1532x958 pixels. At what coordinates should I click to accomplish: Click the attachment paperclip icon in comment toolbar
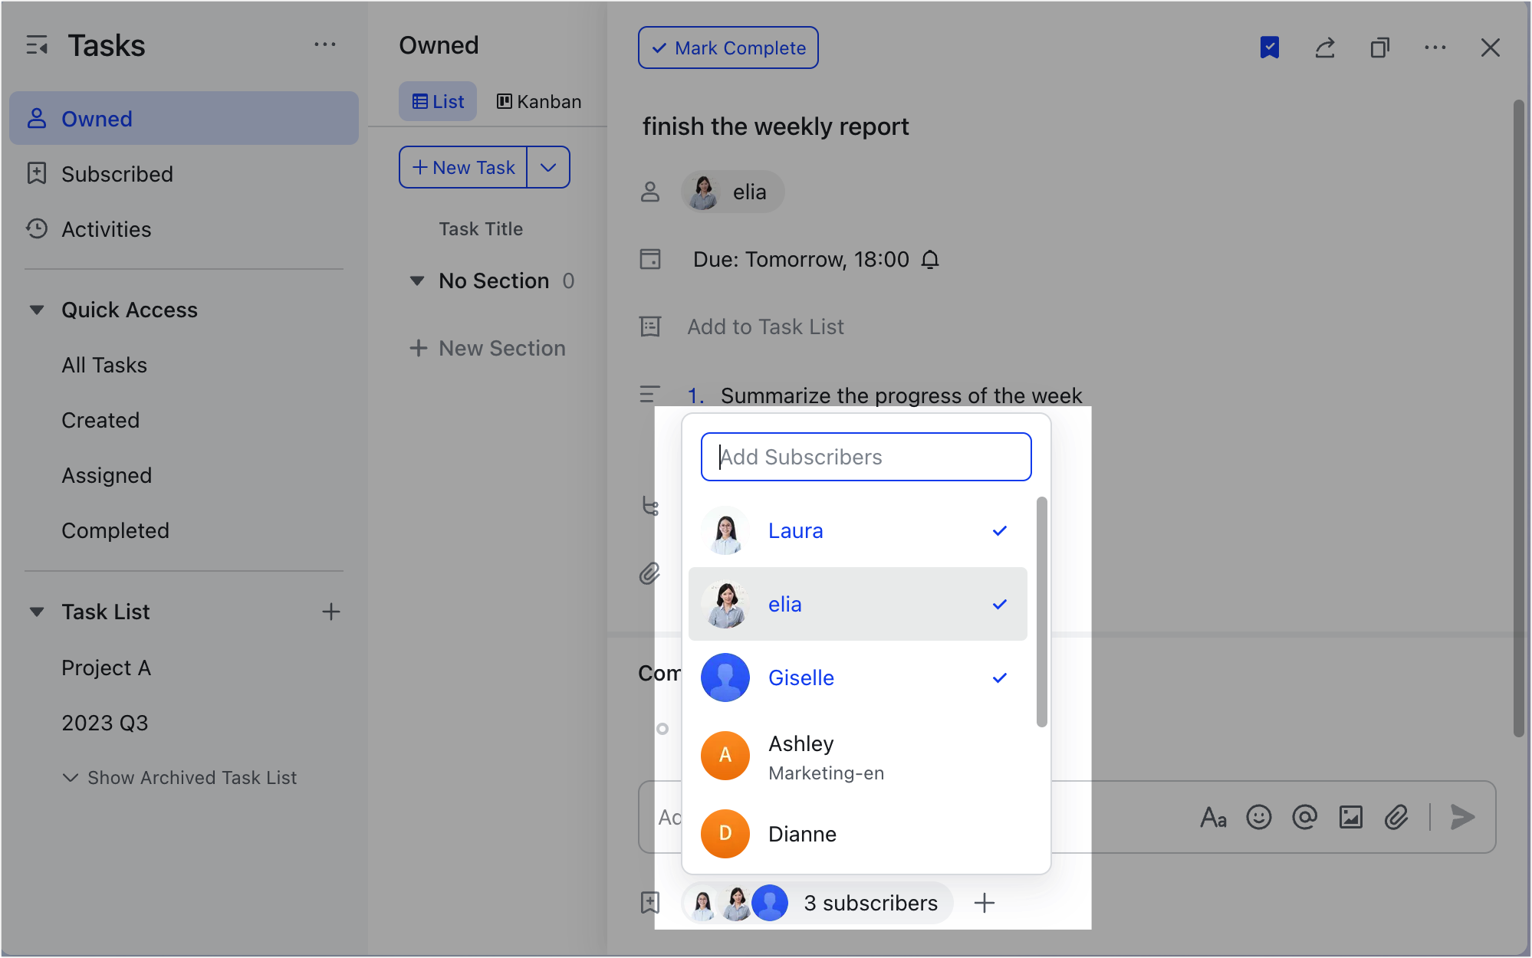click(1397, 817)
